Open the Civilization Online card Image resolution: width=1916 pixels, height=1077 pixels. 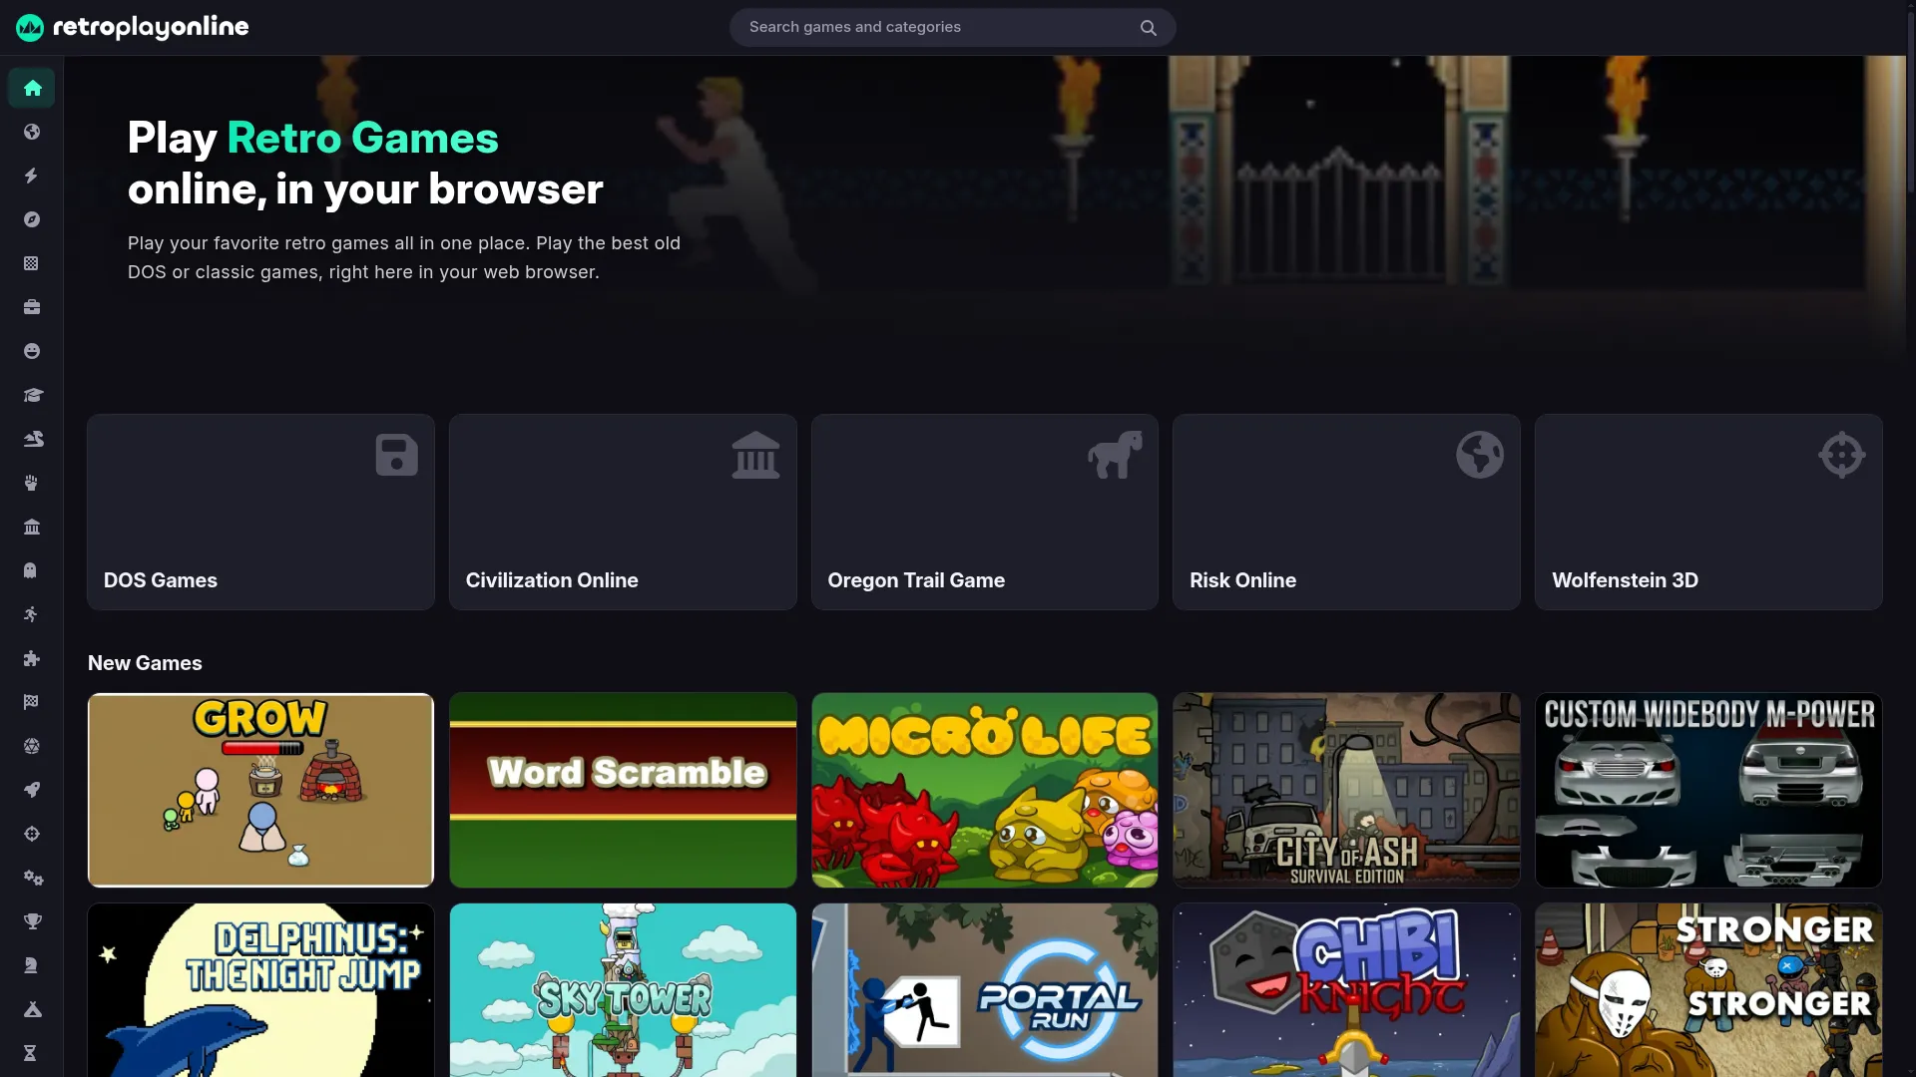coord(623,512)
